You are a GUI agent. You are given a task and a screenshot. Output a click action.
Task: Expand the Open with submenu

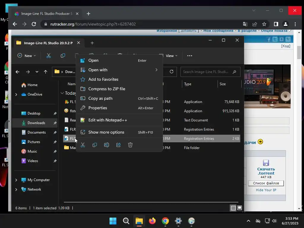click(x=156, y=70)
